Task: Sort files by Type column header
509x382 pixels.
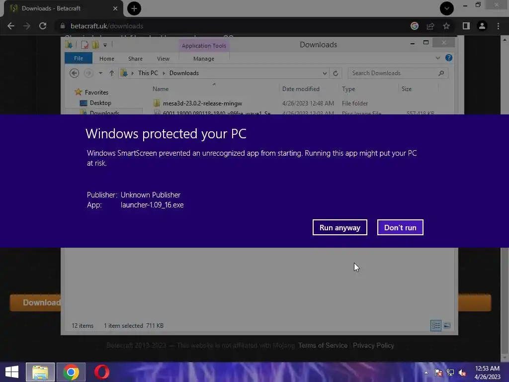Action: click(348, 89)
